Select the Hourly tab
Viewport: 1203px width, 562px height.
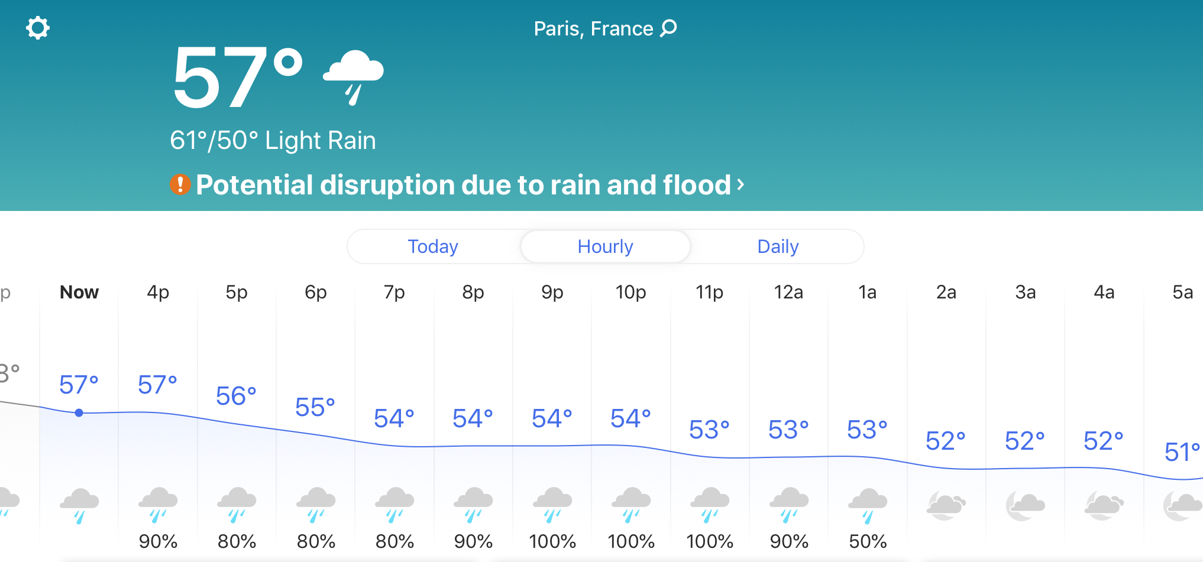[606, 246]
